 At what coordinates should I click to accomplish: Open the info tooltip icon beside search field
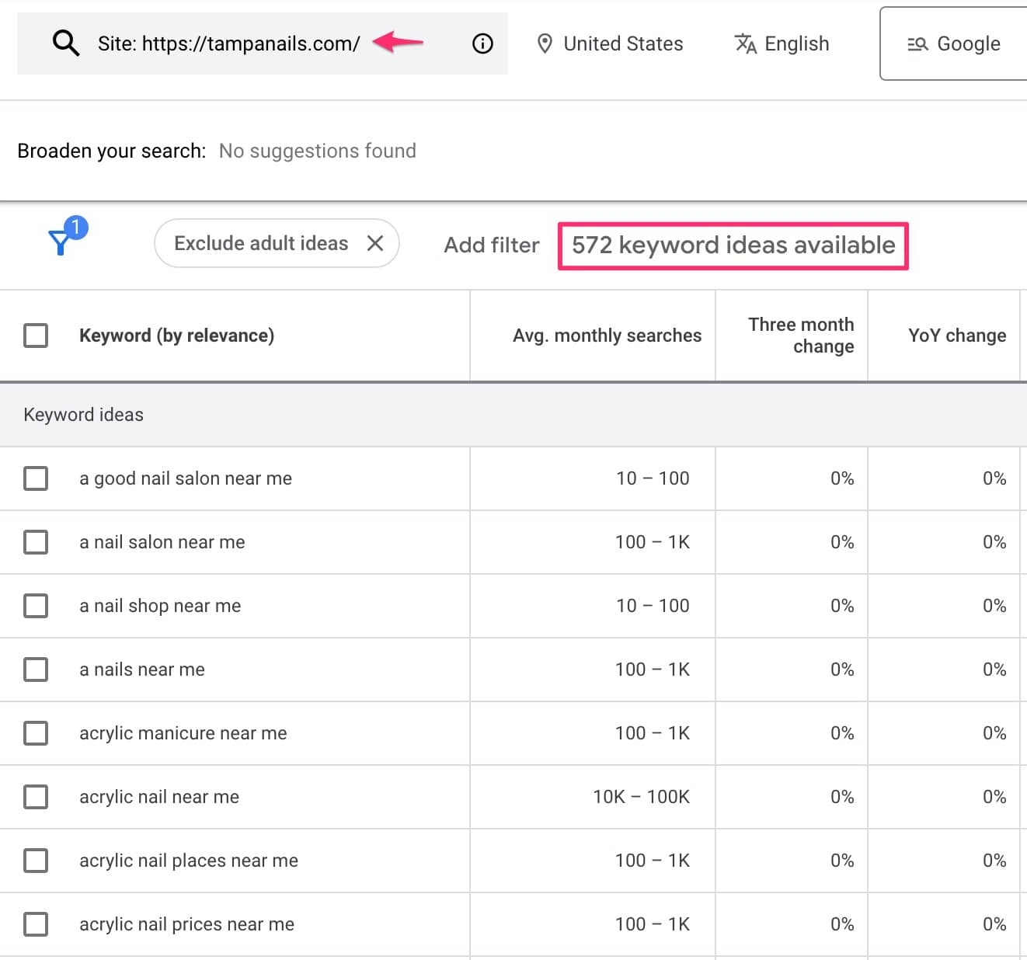[x=482, y=43]
